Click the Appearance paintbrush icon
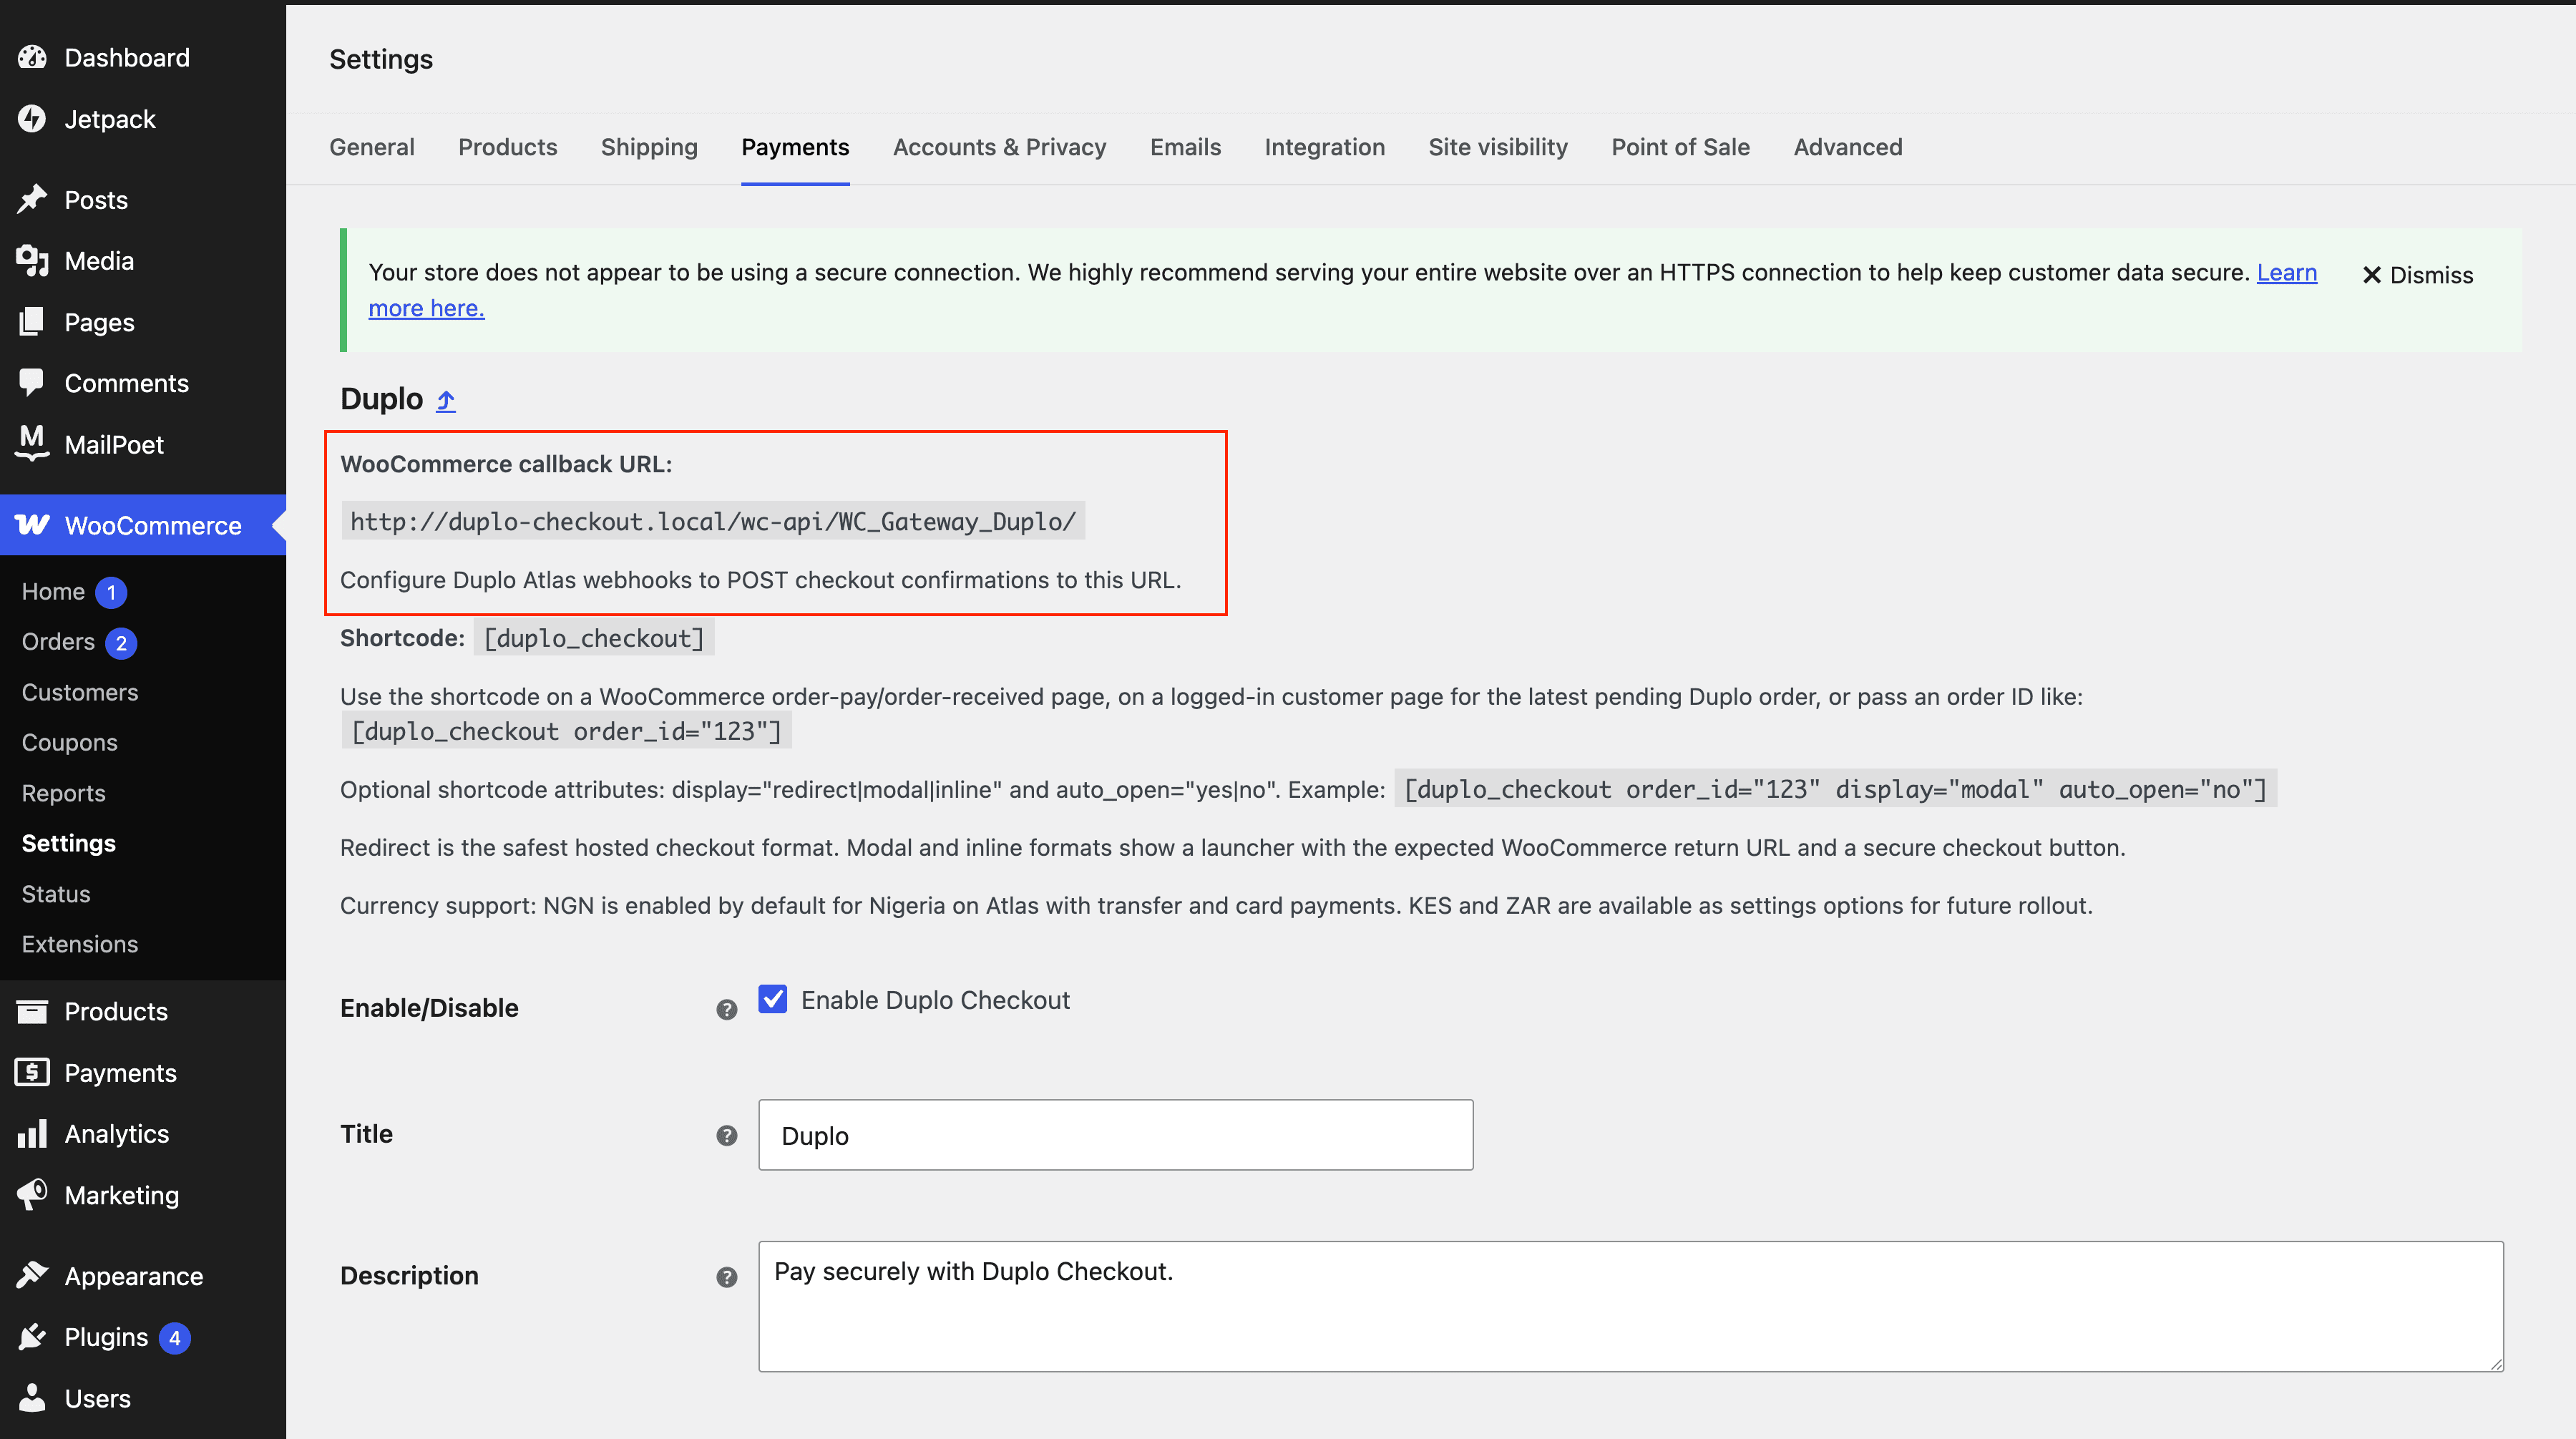 click(32, 1275)
